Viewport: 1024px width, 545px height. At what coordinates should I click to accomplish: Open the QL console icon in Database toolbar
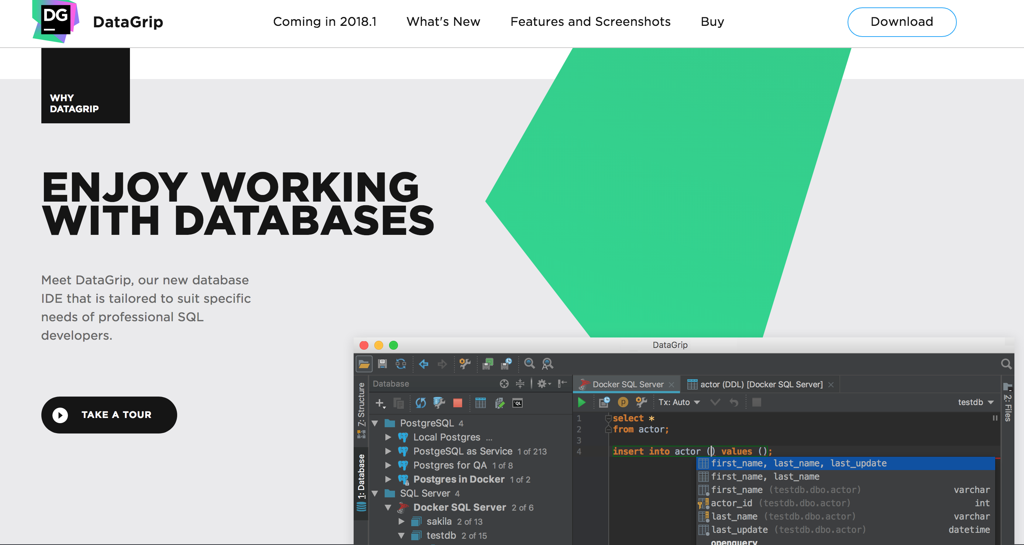click(517, 403)
